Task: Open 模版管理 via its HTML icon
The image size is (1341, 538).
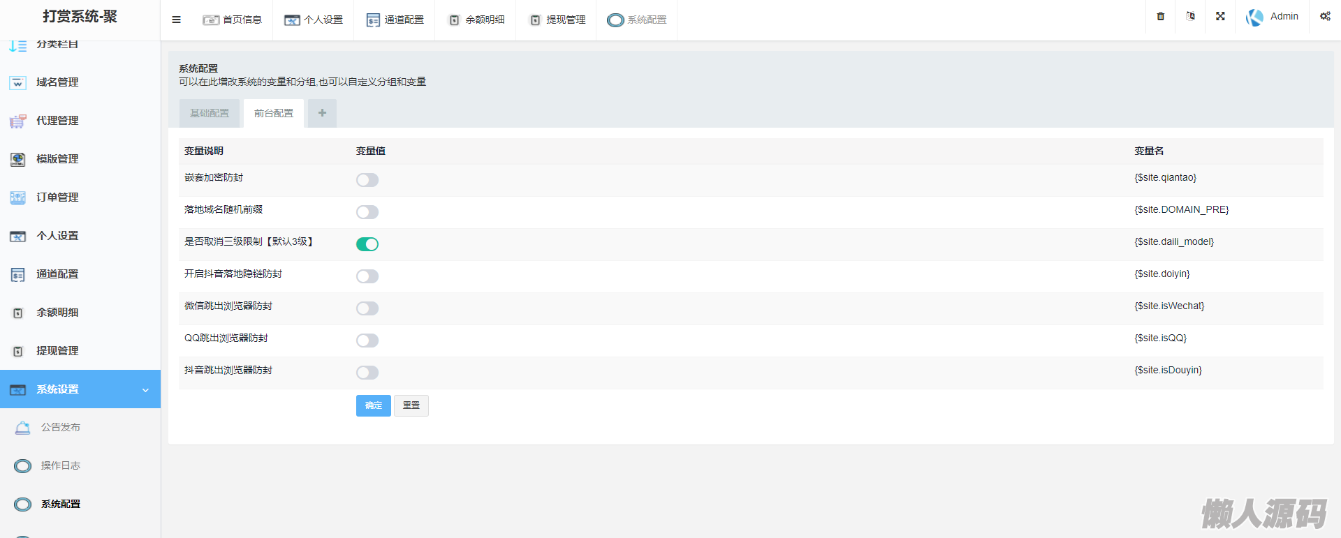Action: (17, 160)
